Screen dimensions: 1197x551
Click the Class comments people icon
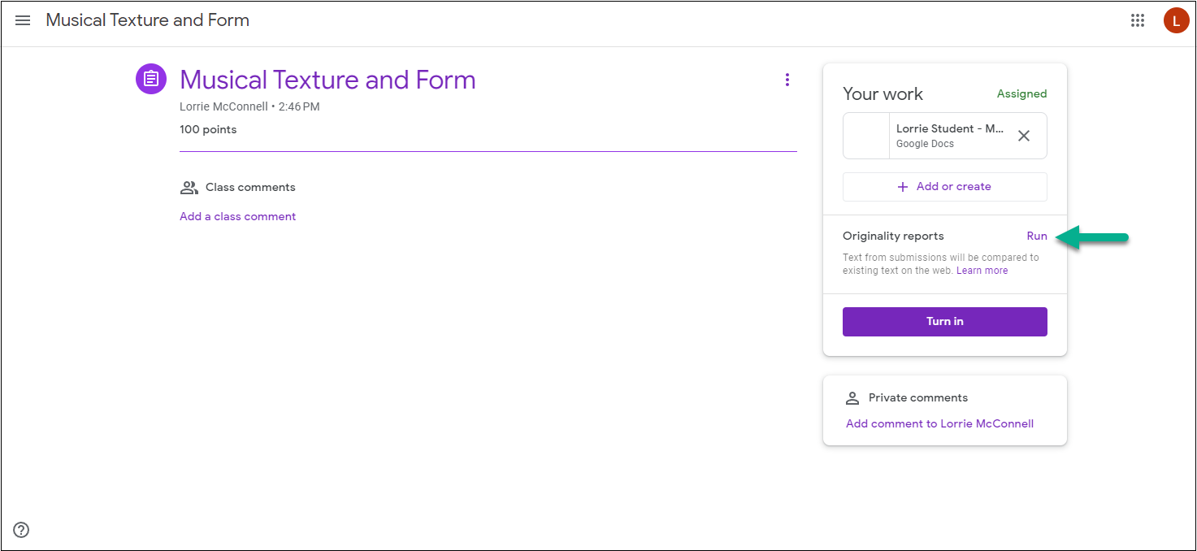[189, 188]
